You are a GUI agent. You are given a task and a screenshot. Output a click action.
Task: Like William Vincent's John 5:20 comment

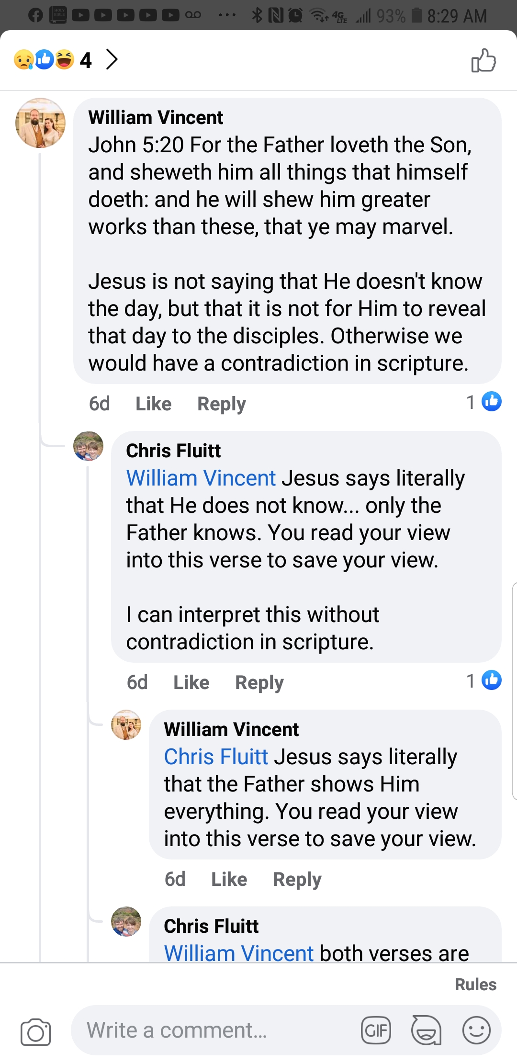coord(153,404)
